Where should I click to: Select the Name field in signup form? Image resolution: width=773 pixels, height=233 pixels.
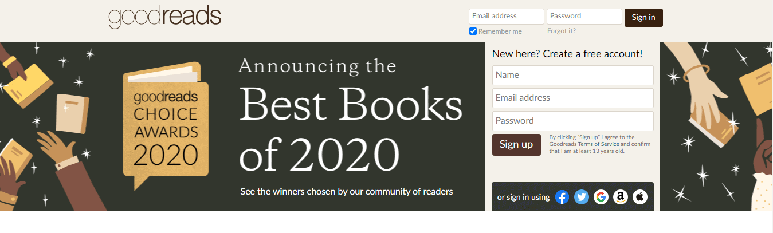pyautogui.click(x=573, y=75)
